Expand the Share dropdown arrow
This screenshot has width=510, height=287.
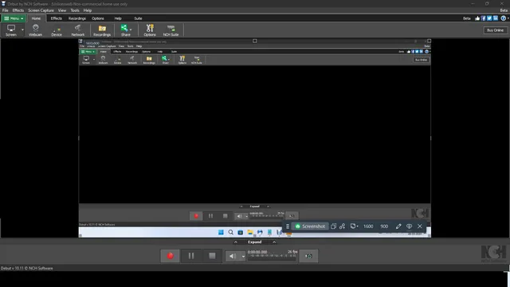click(131, 30)
